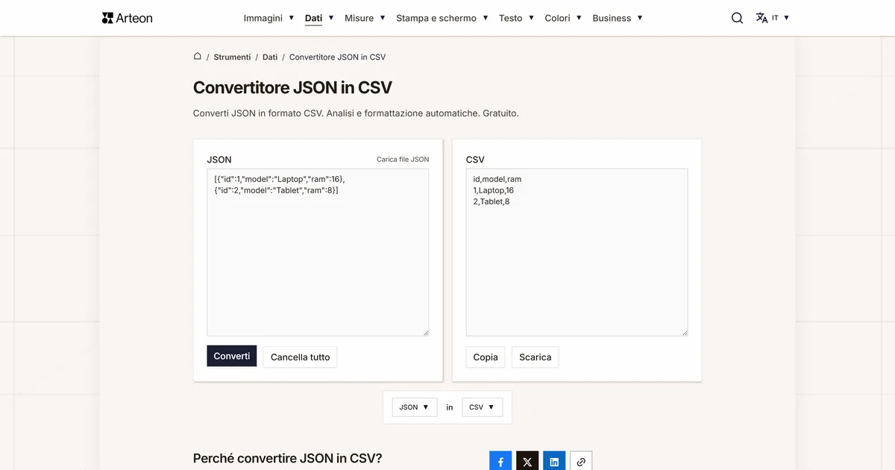
Task: Click the Arteon logo
Action: [127, 18]
